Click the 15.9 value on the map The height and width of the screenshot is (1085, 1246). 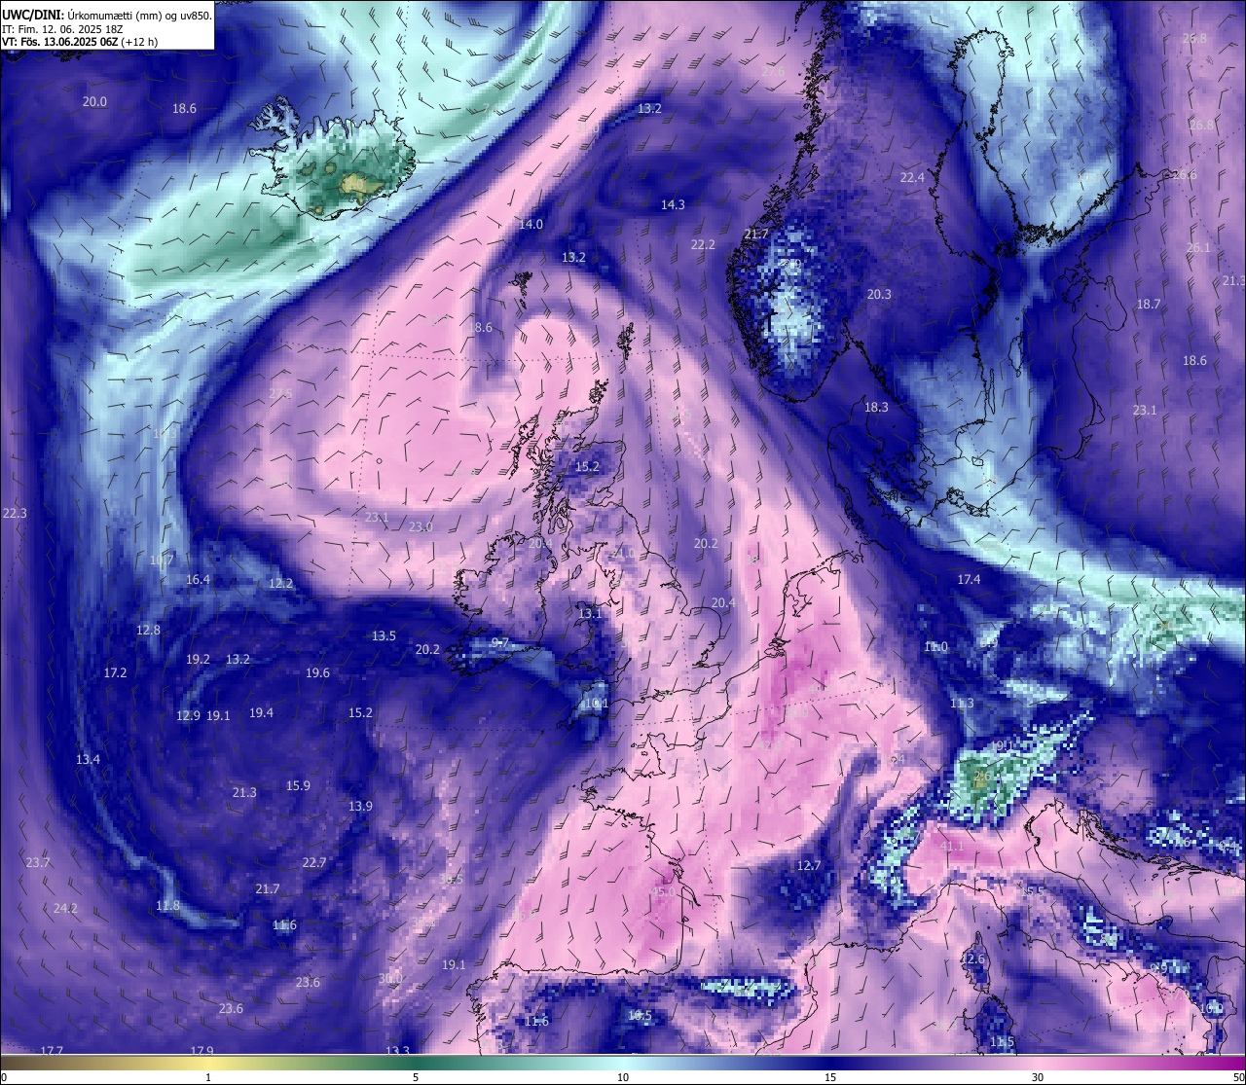pyautogui.click(x=298, y=786)
